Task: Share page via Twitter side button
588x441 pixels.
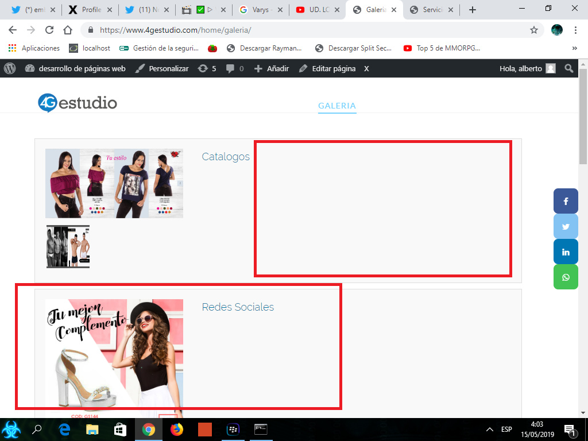Action: pos(566,226)
